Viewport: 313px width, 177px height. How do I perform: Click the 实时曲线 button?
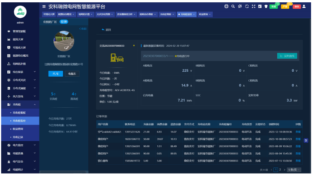[x=287, y=56]
